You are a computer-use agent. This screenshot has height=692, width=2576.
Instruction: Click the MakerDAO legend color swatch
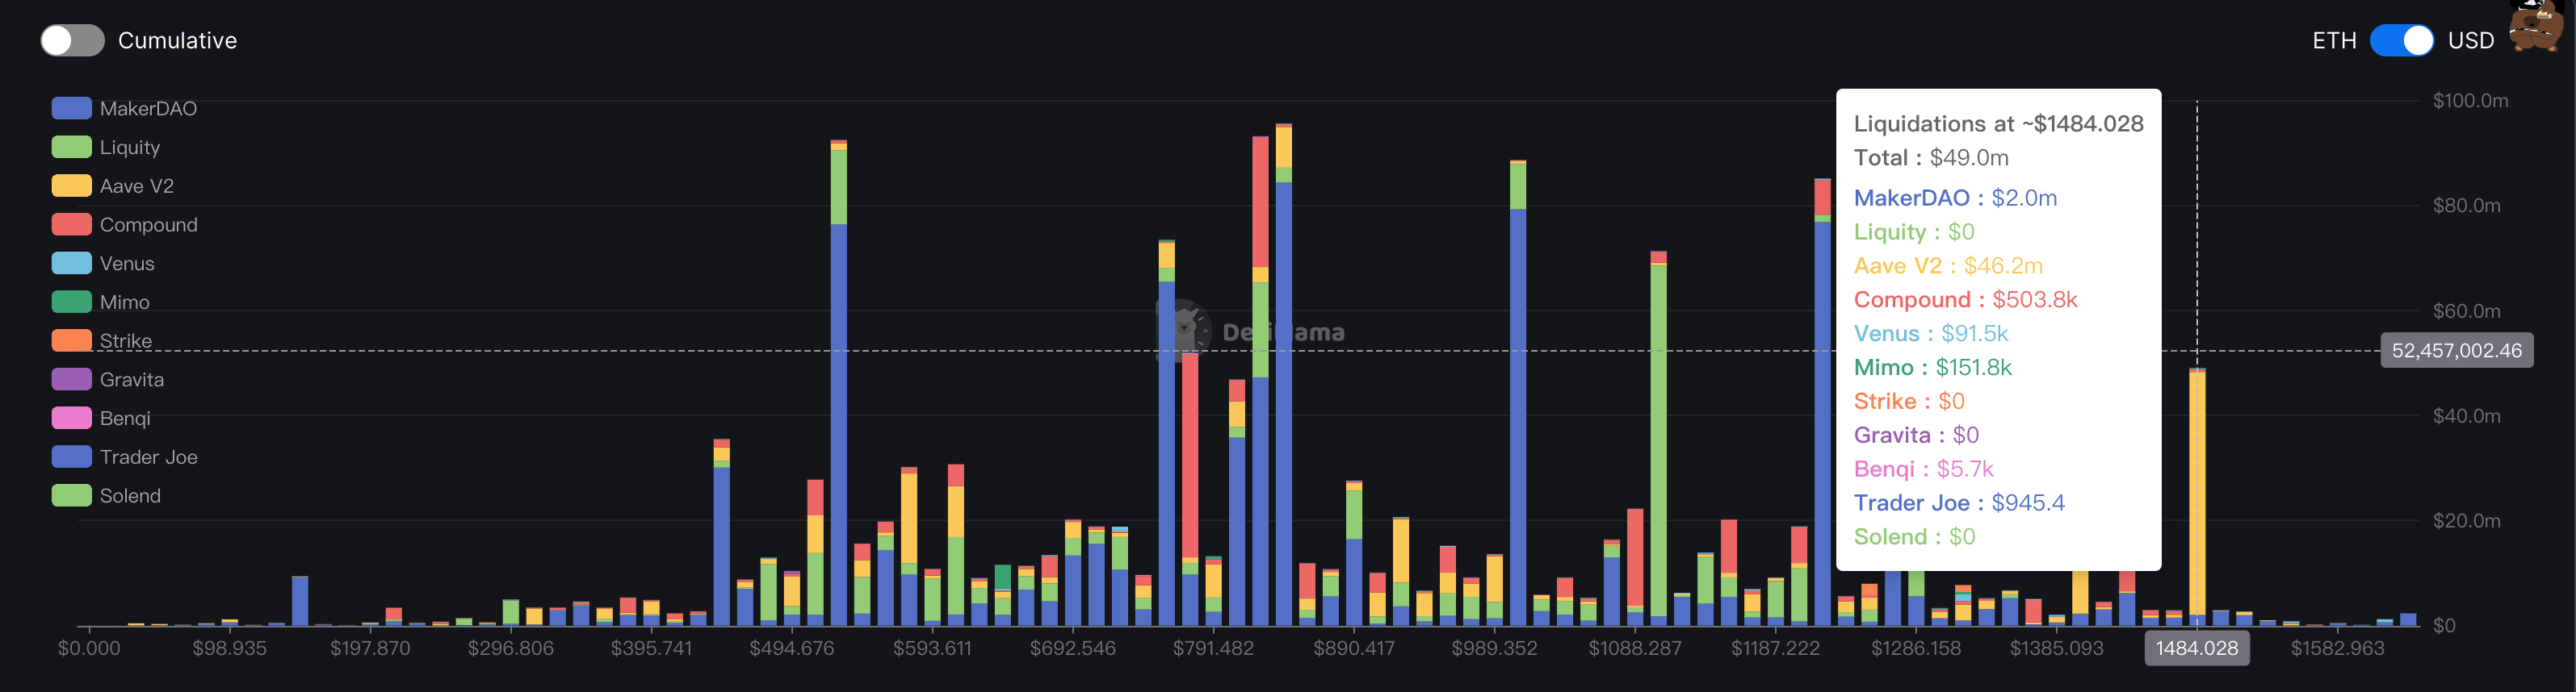pos(72,108)
